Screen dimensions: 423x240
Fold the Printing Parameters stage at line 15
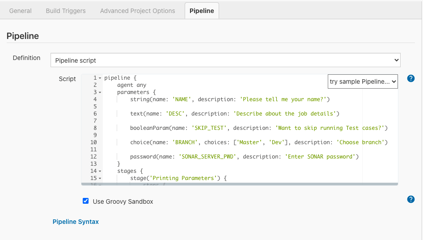[100, 178]
